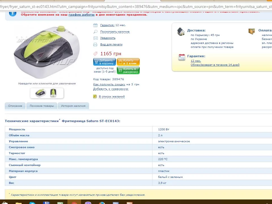Open the Описание tab

point(15,106)
